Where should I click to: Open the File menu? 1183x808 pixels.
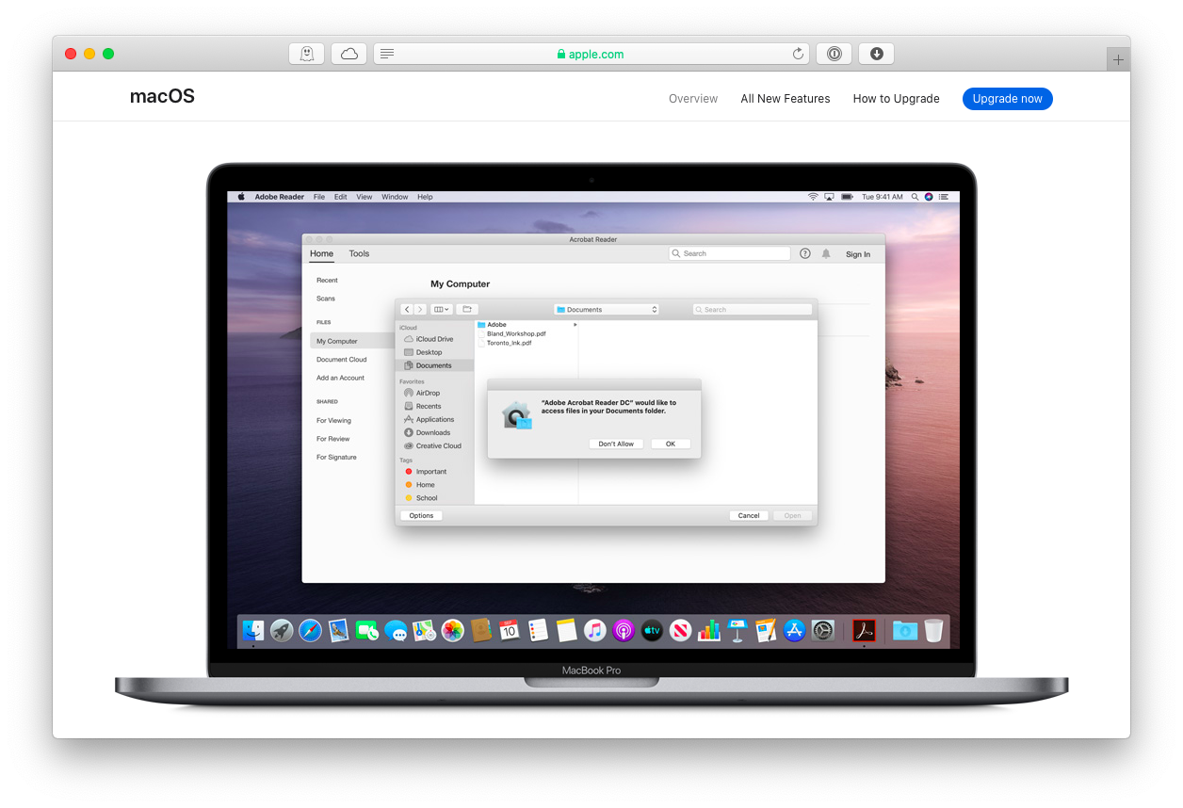(319, 197)
